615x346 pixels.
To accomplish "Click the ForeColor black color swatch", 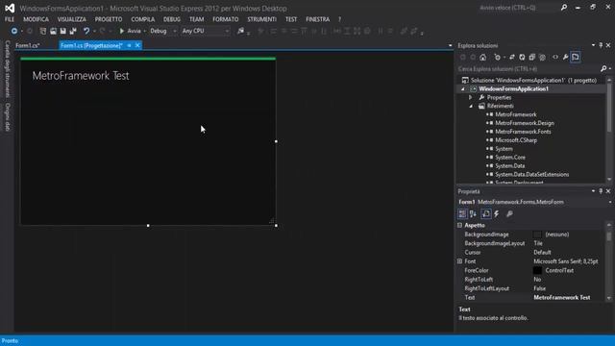I will coord(537,270).
